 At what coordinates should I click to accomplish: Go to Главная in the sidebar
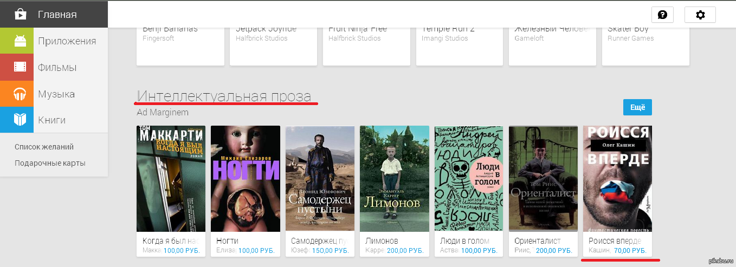coord(54,14)
